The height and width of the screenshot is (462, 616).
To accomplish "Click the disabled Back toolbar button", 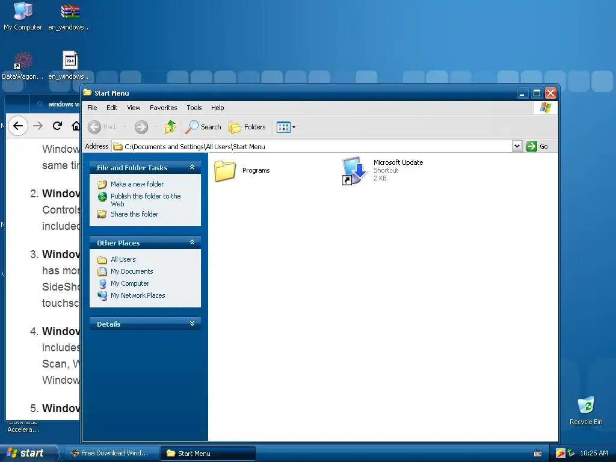I will point(103,127).
